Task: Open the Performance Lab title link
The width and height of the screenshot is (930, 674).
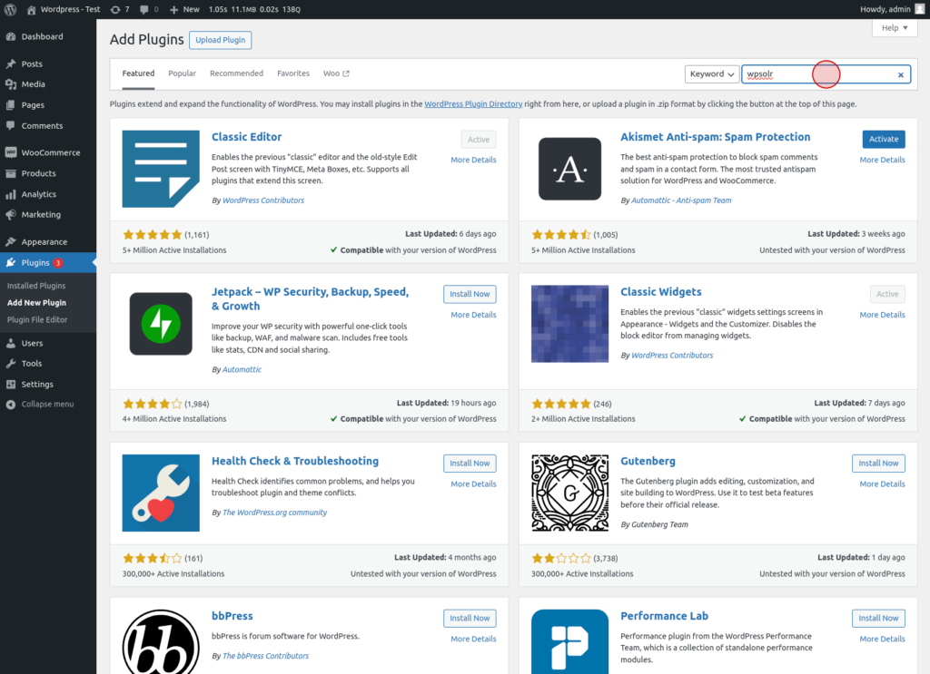Action: point(664,616)
